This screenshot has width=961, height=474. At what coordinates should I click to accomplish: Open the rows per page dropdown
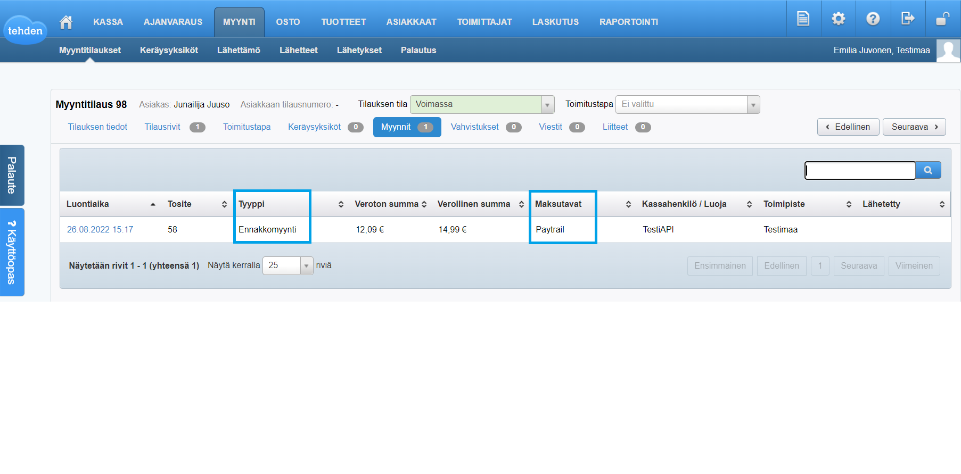pos(306,265)
